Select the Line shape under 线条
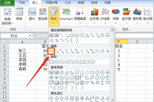 51,51
